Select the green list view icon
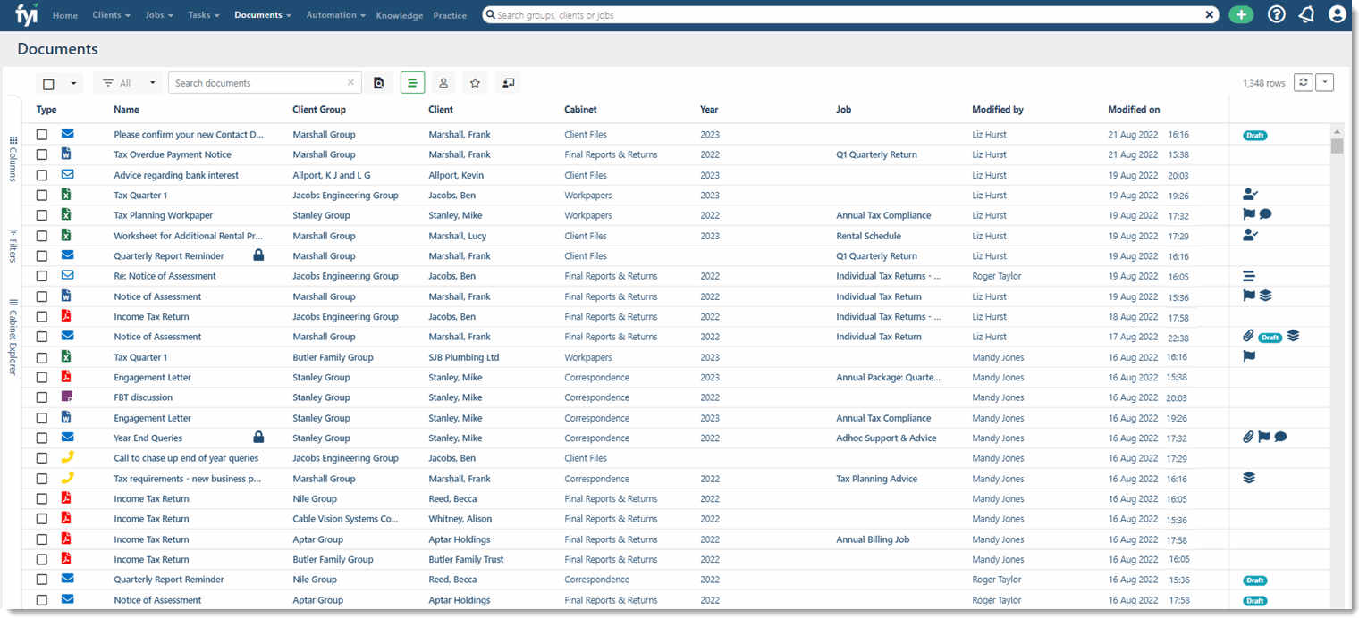The height and width of the screenshot is (618, 1359). point(412,82)
